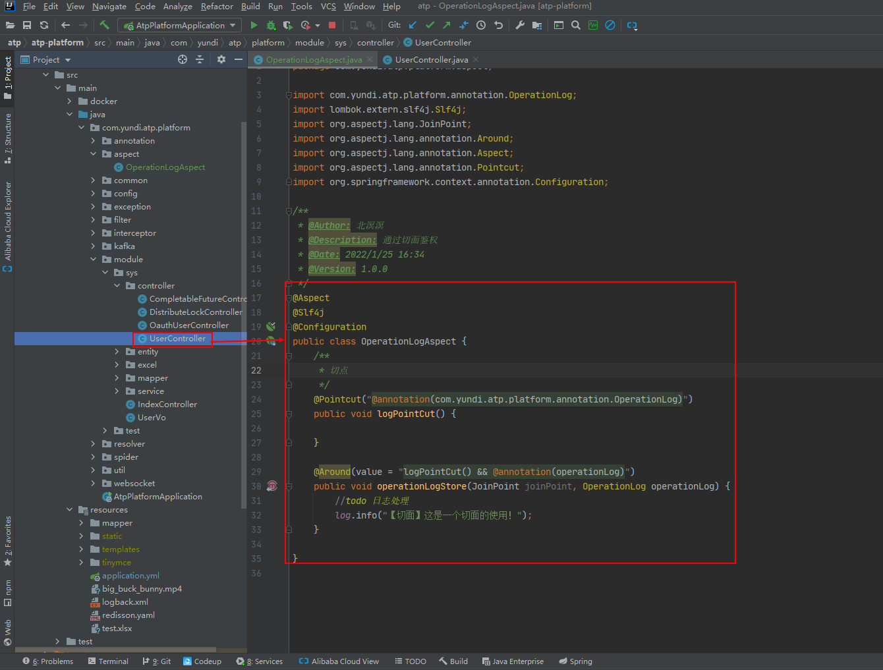
Task: Select OperationLogAspect file in project tree
Action: (x=165, y=167)
